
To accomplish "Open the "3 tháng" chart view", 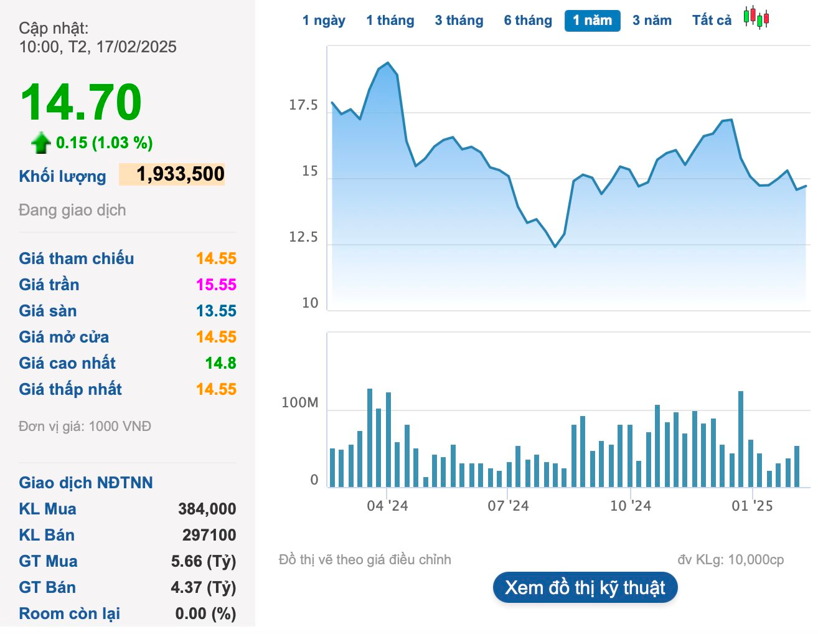I will 459,20.
